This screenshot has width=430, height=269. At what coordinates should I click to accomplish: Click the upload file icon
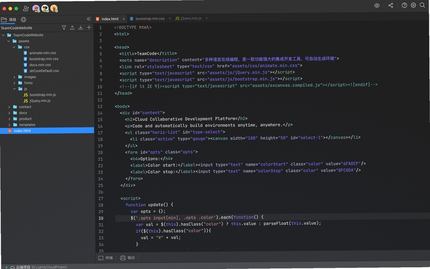pyautogui.click(x=72, y=27)
